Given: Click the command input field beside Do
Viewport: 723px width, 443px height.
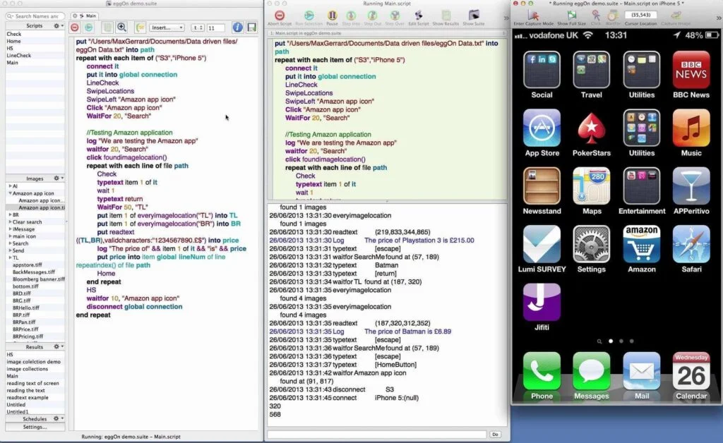Looking at the screenshot, I should click(377, 435).
